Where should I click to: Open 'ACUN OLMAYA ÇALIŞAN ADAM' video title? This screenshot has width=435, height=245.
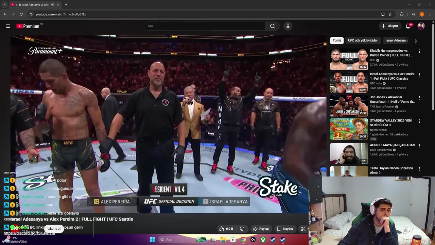click(393, 145)
